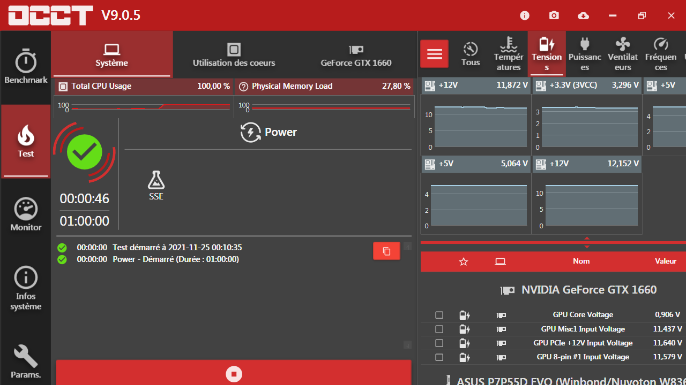686x385 pixels.
Task: Open Infos système in the sidebar
Action: 26,289
